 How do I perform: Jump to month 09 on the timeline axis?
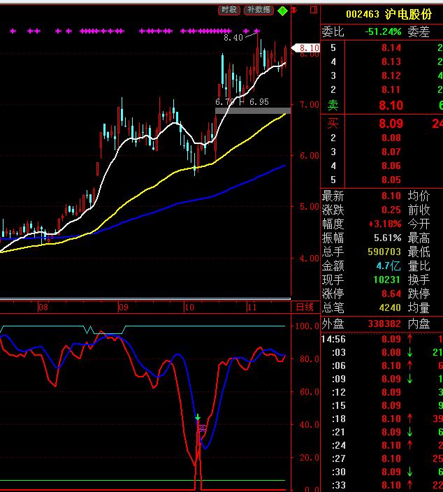(x=124, y=307)
